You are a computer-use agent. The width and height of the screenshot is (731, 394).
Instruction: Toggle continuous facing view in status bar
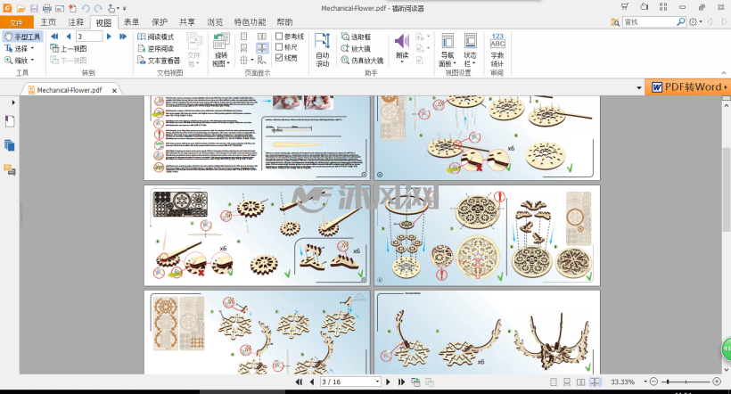(595, 382)
